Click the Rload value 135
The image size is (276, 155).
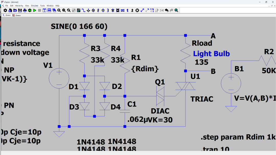point(202,62)
